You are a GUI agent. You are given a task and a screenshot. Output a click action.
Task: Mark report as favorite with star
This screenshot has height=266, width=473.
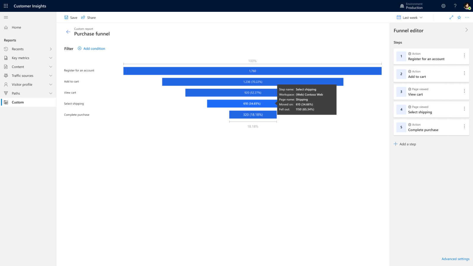(459, 17)
